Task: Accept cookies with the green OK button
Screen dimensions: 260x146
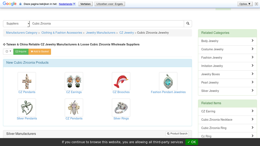Action: 191,142
